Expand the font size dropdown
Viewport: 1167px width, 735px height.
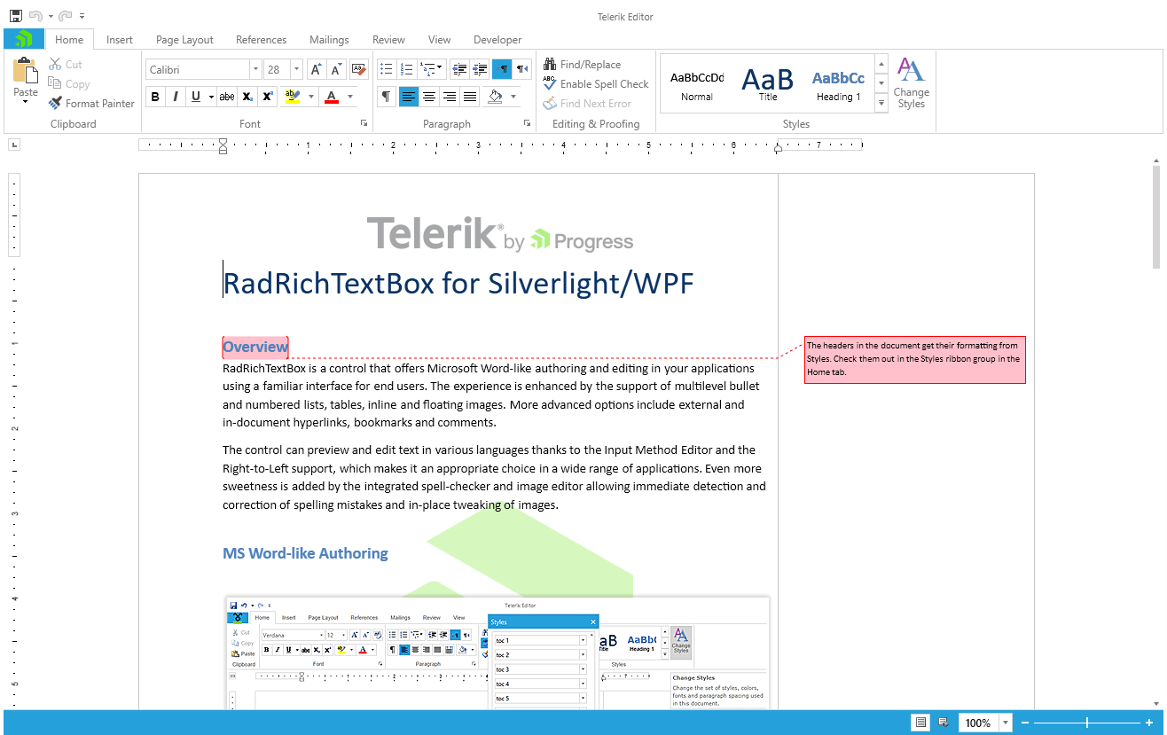294,68
